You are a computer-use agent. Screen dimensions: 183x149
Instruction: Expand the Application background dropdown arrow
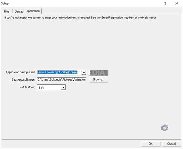(84, 72)
